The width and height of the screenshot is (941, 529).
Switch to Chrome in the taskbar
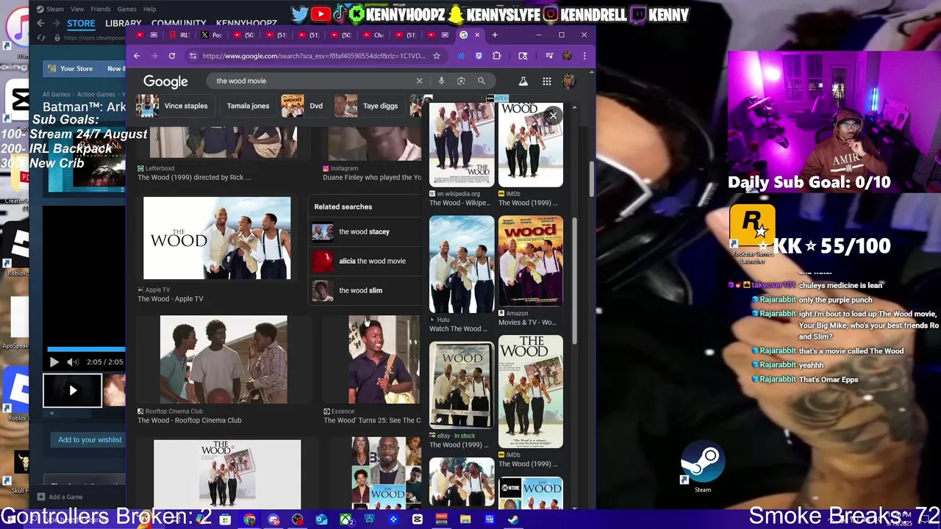[250, 519]
